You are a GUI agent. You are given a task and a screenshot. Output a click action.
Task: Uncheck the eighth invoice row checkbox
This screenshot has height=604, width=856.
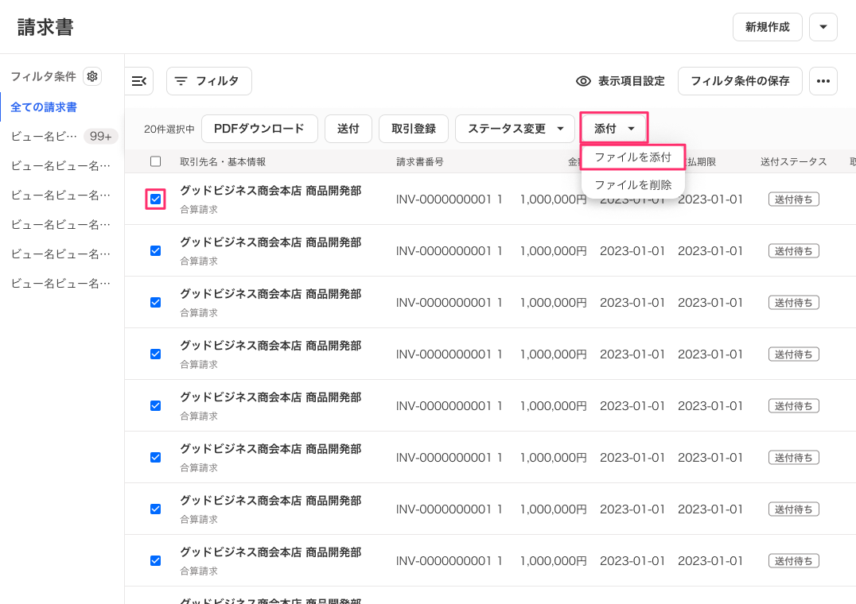[156, 561]
